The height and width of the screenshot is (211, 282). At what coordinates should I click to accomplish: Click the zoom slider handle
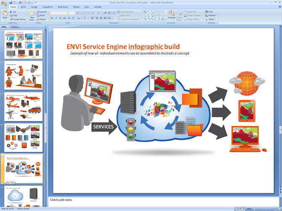click(266, 209)
